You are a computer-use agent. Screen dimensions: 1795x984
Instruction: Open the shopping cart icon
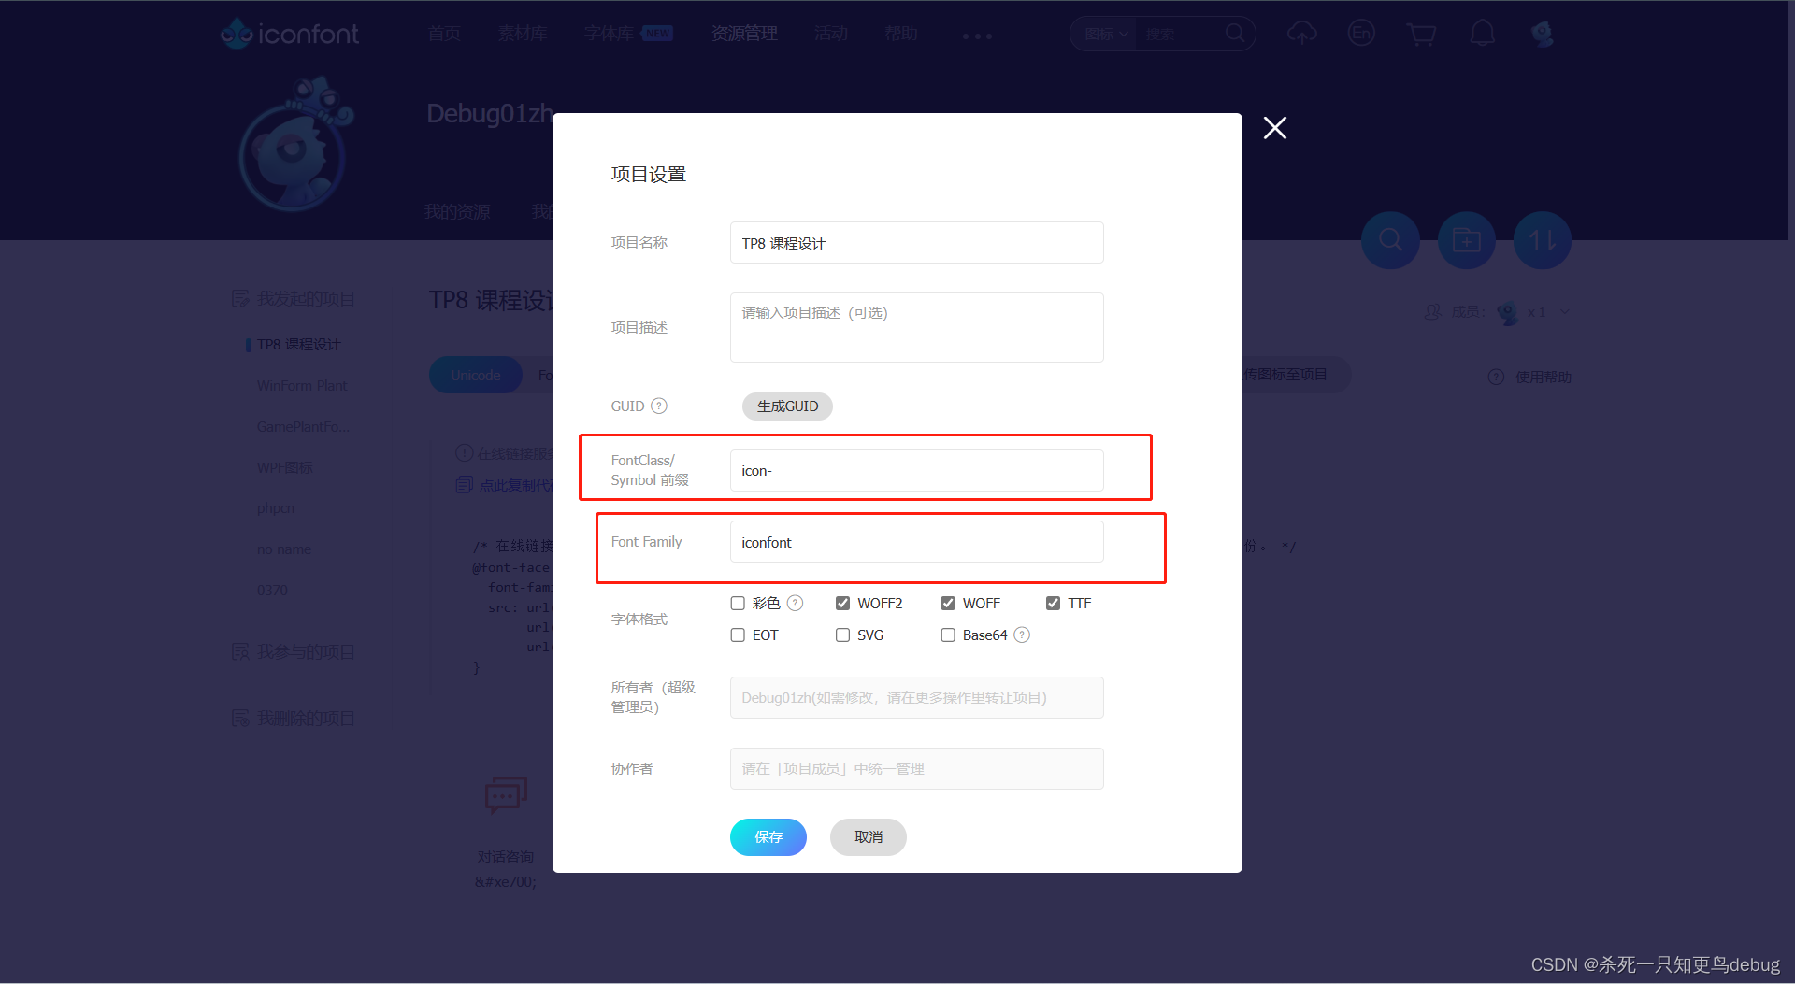[x=1421, y=33]
